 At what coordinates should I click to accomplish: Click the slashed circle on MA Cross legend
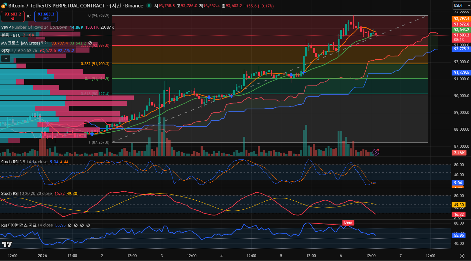(90, 43)
